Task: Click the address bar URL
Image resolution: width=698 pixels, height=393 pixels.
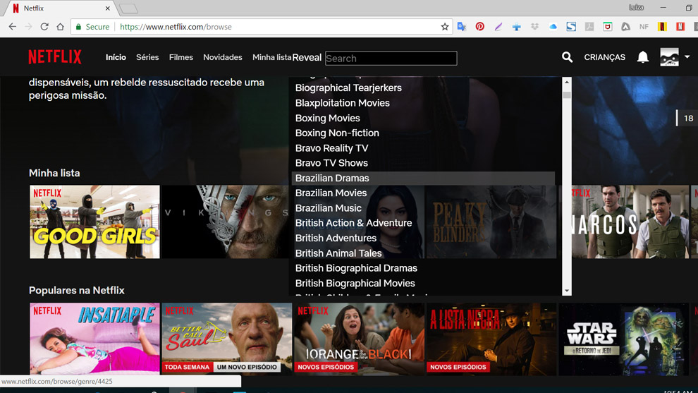Action: point(176,27)
